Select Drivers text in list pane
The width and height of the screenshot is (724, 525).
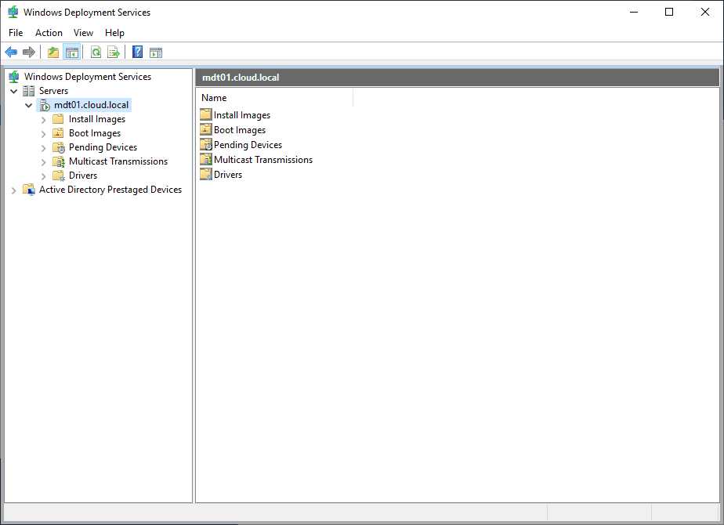pyautogui.click(x=228, y=175)
